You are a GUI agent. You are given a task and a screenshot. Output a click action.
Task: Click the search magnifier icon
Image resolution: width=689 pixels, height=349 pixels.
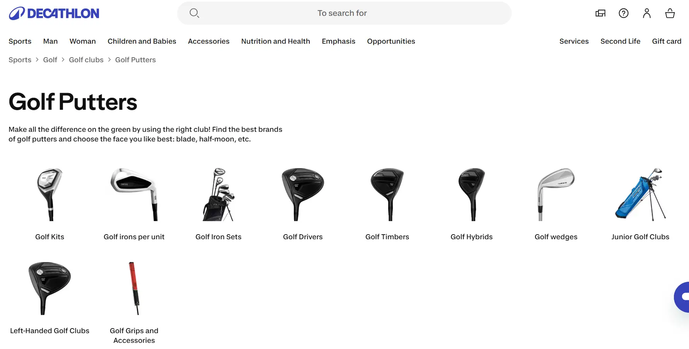pyautogui.click(x=194, y=13)
